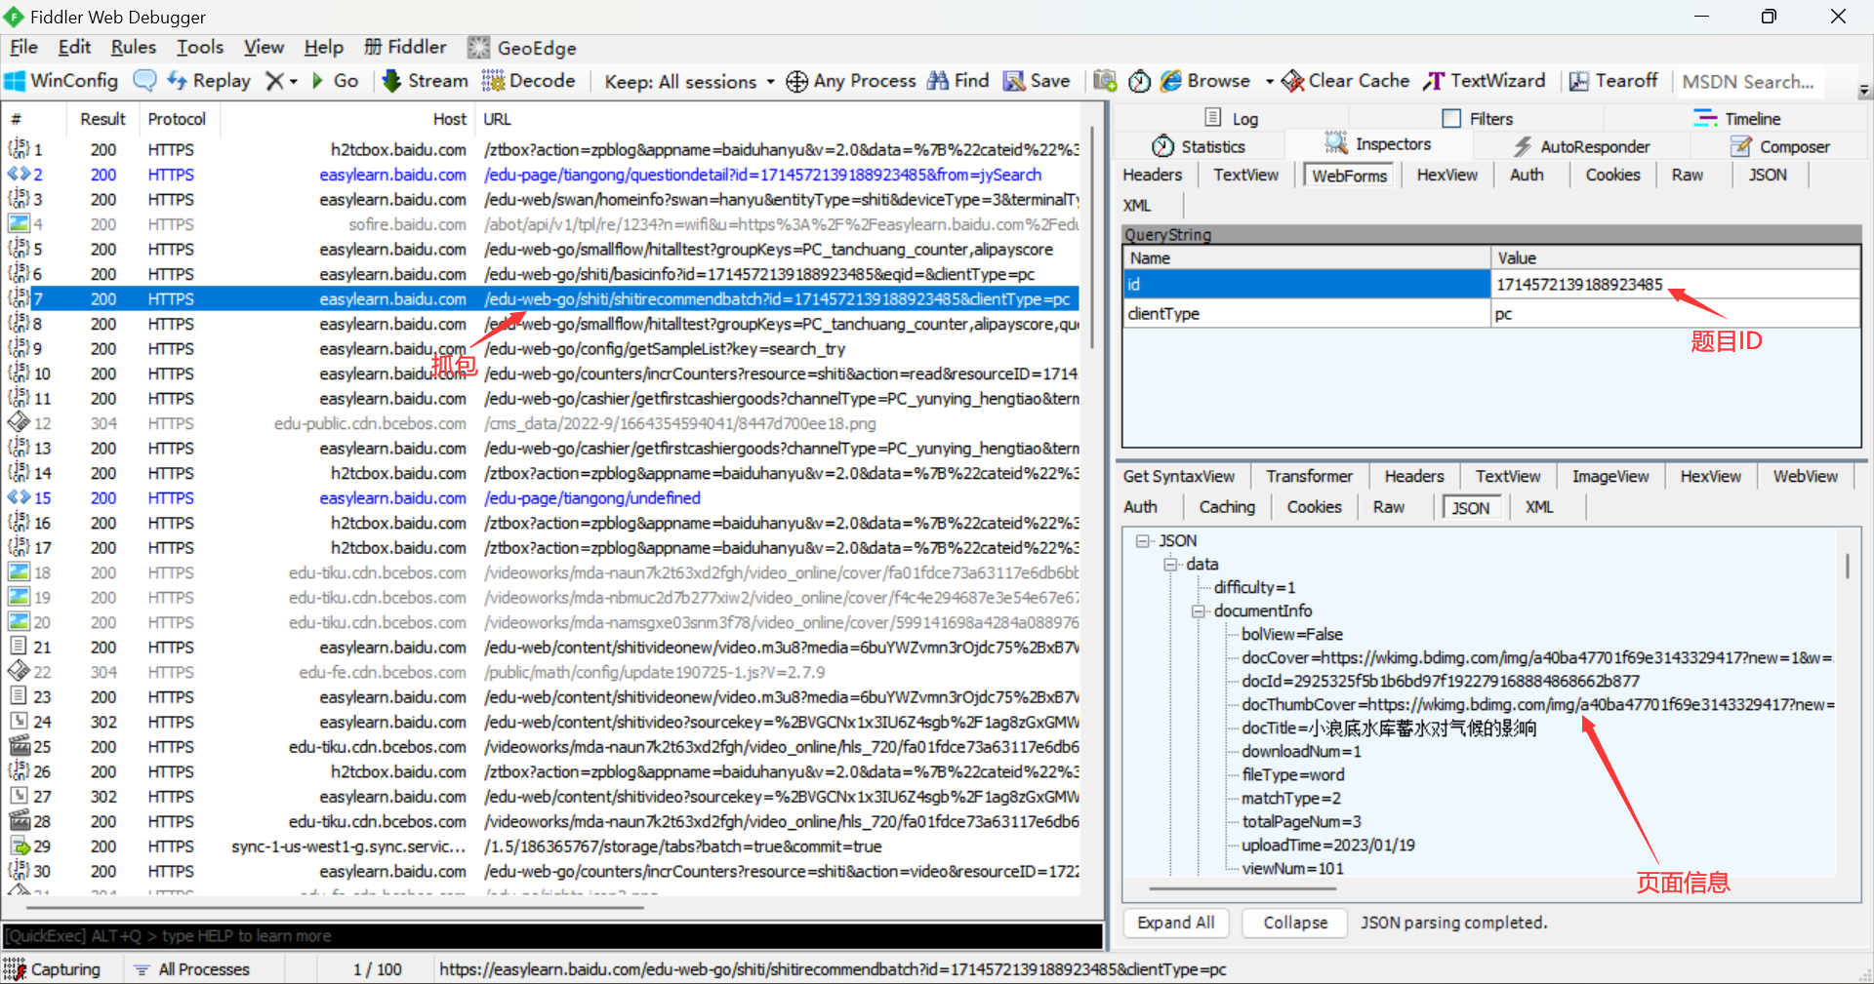Image resolution: width=1874 pixels, height=984 pixels.
Task: Collapse the documentInfo tree node
Action: click(x=1198, y=611)
